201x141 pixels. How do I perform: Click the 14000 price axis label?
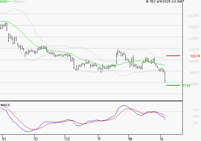193,16
